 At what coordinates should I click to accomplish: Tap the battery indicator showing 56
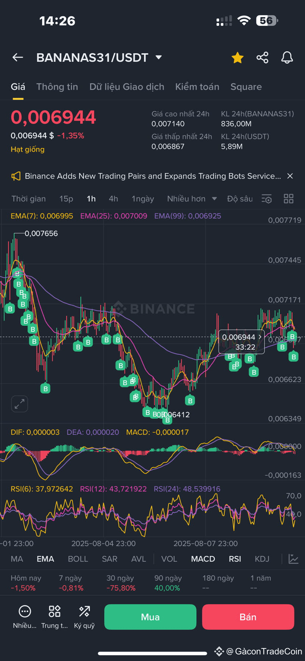(267, 21)
